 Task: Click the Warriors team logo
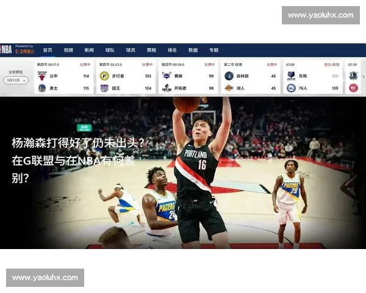pyautogui.click(x=41, y=88)
